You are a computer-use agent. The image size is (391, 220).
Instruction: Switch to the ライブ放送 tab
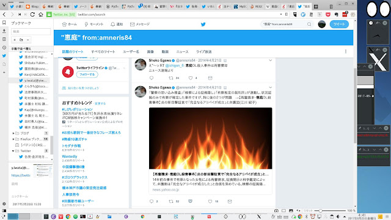click(x=203, y=51)
